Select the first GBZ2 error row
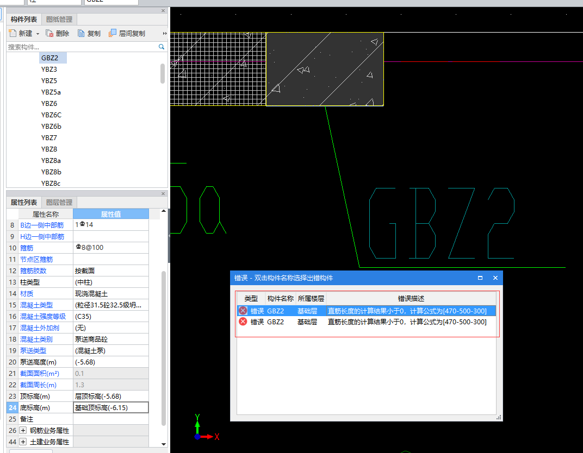This screenshot has width=583, height=453. point(367,311)
